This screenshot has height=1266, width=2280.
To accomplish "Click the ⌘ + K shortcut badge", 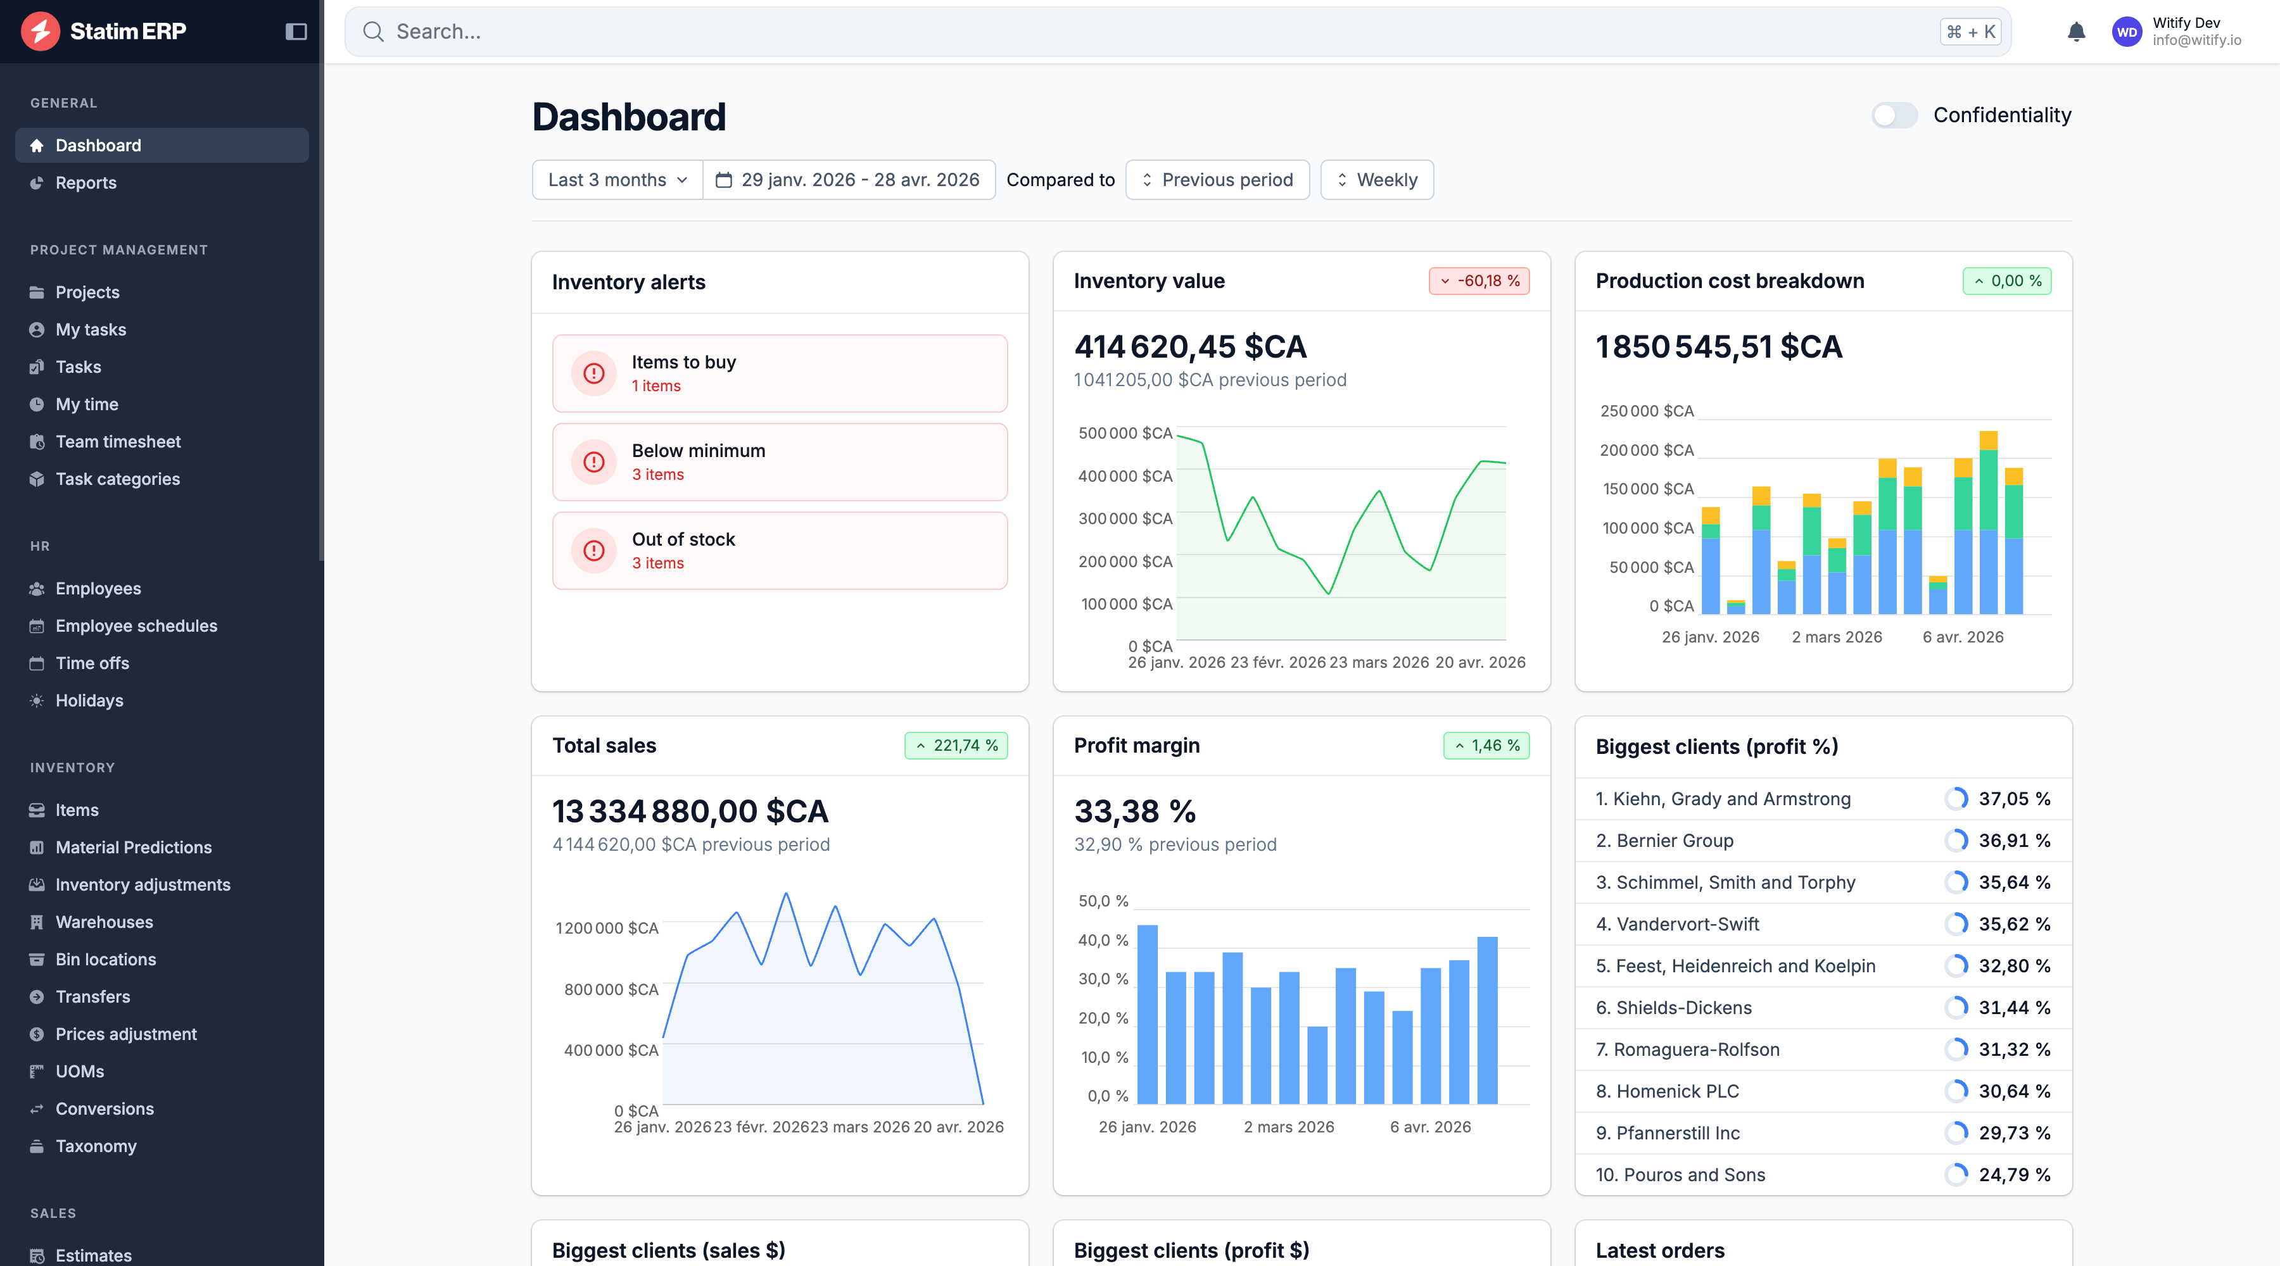I will 1970,32.
